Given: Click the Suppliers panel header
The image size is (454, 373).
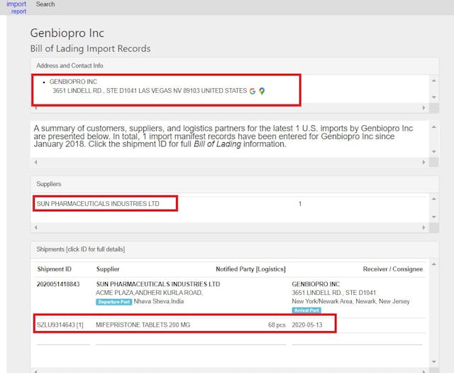Looking at the screenshot, I should 49,184.
